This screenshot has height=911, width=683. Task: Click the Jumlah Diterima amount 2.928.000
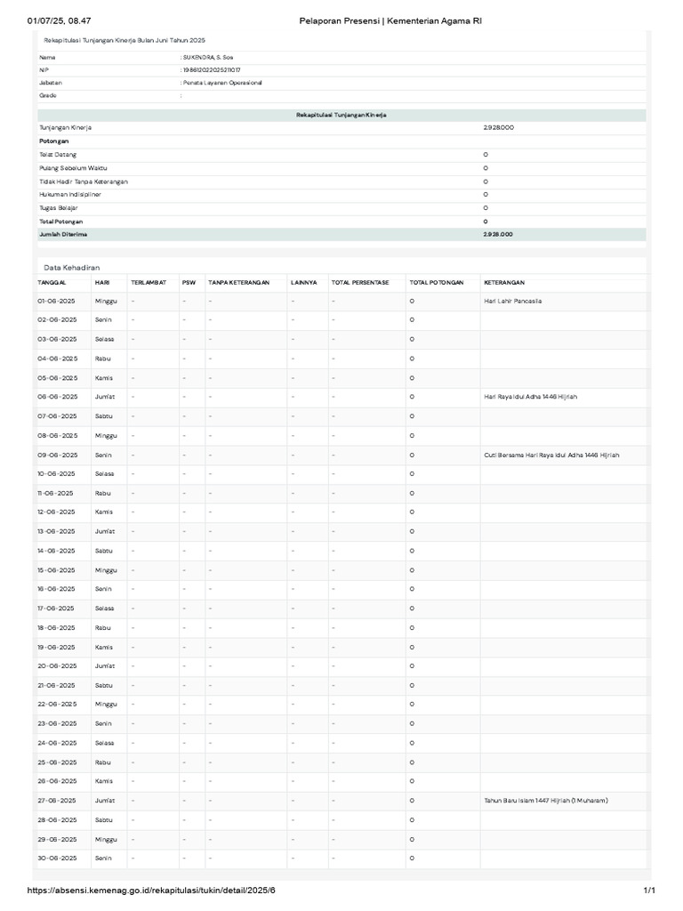(x=498, y=235)
